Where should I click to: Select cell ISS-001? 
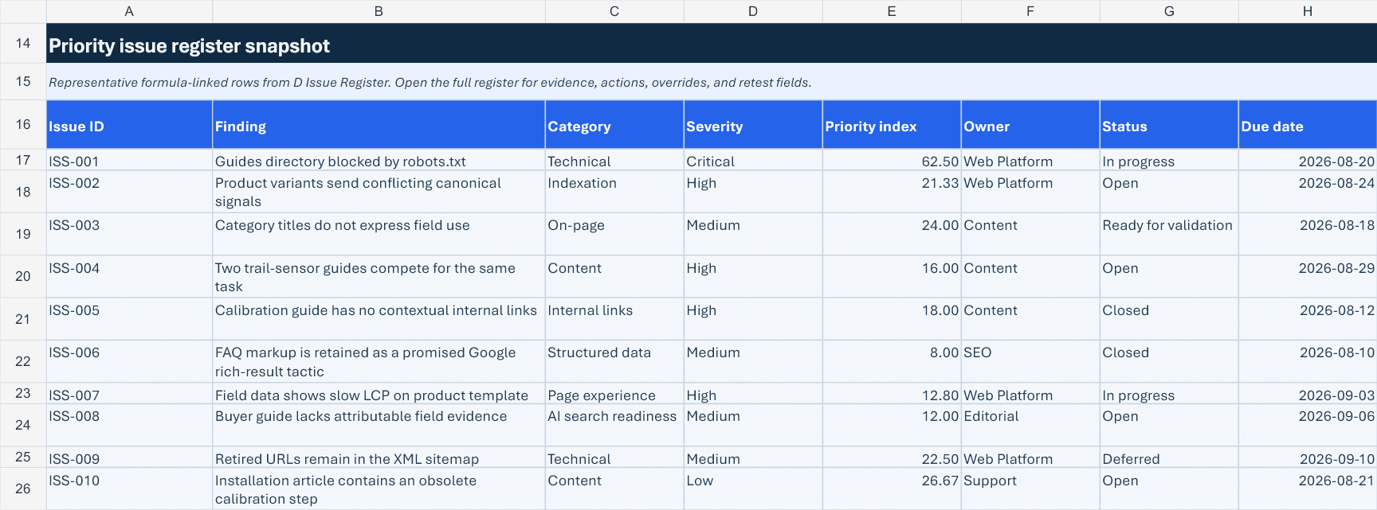129,160
